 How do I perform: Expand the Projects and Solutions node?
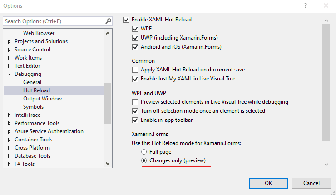click(9, 41)
